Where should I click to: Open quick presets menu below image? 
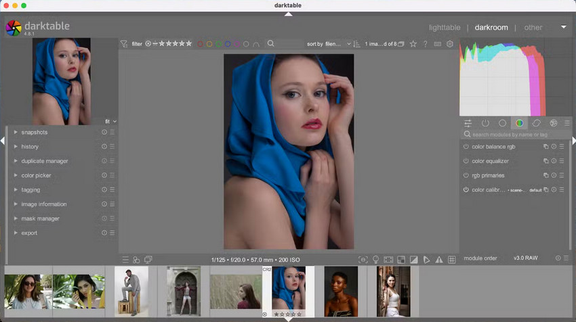pyautogui.click(x=125, y=260)
